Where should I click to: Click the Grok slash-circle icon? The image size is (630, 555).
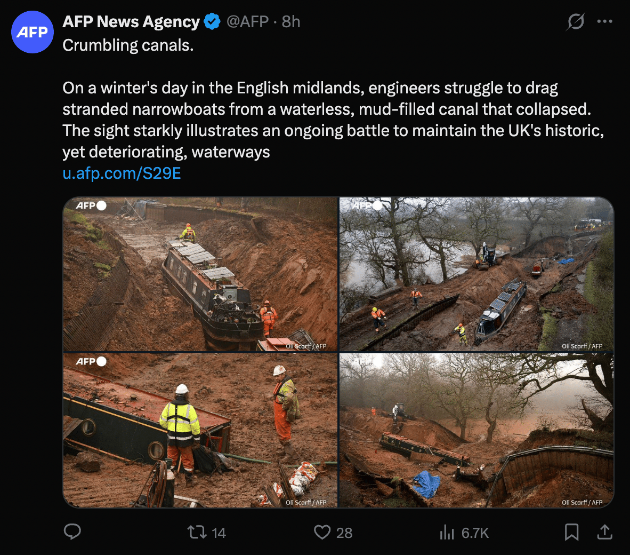[576, 22]
